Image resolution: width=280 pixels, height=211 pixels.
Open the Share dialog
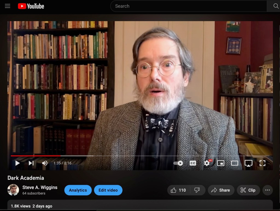221,190
